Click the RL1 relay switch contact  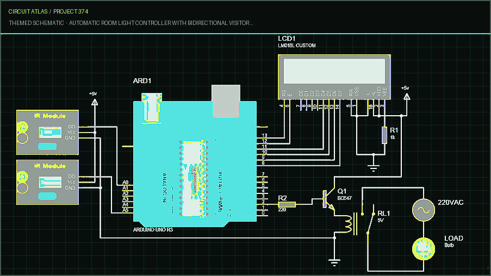tap(370, 223)
